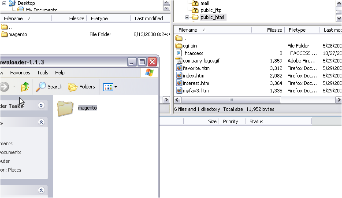
Task: Sort remote files by Filesize column
Action: pos(274,30)
